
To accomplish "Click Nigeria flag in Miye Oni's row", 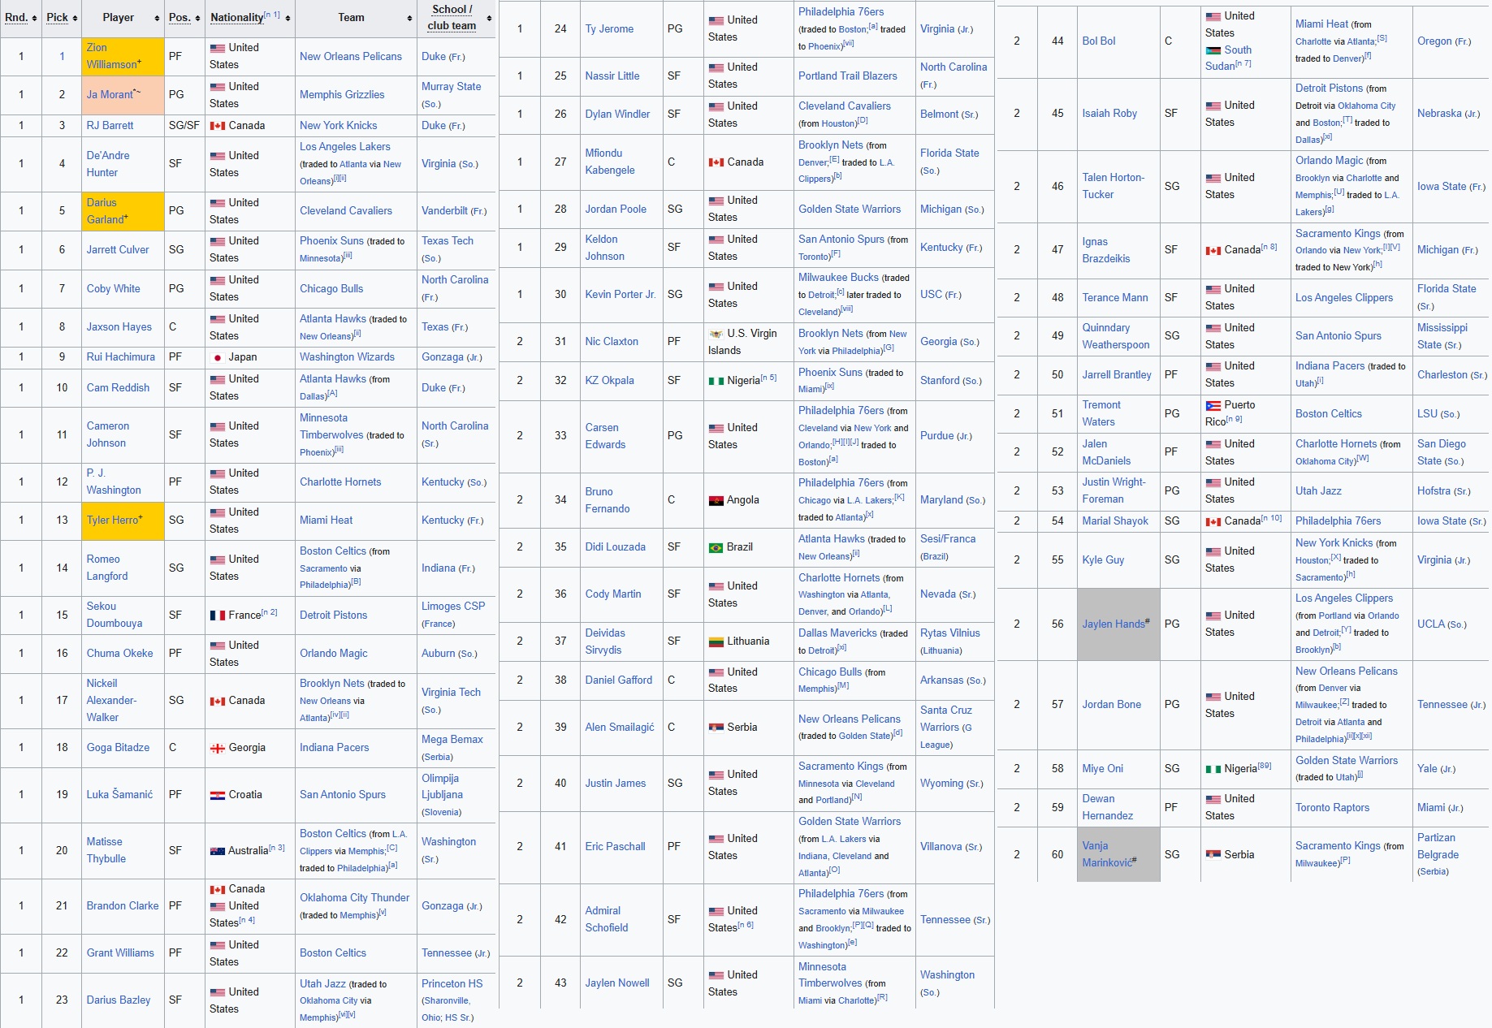I will pyautogui.click(x=1213, y=769).
